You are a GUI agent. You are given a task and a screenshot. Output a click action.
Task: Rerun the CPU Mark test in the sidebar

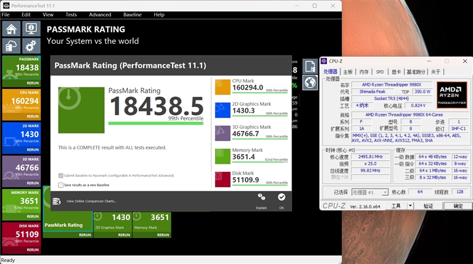coord(33,116)
